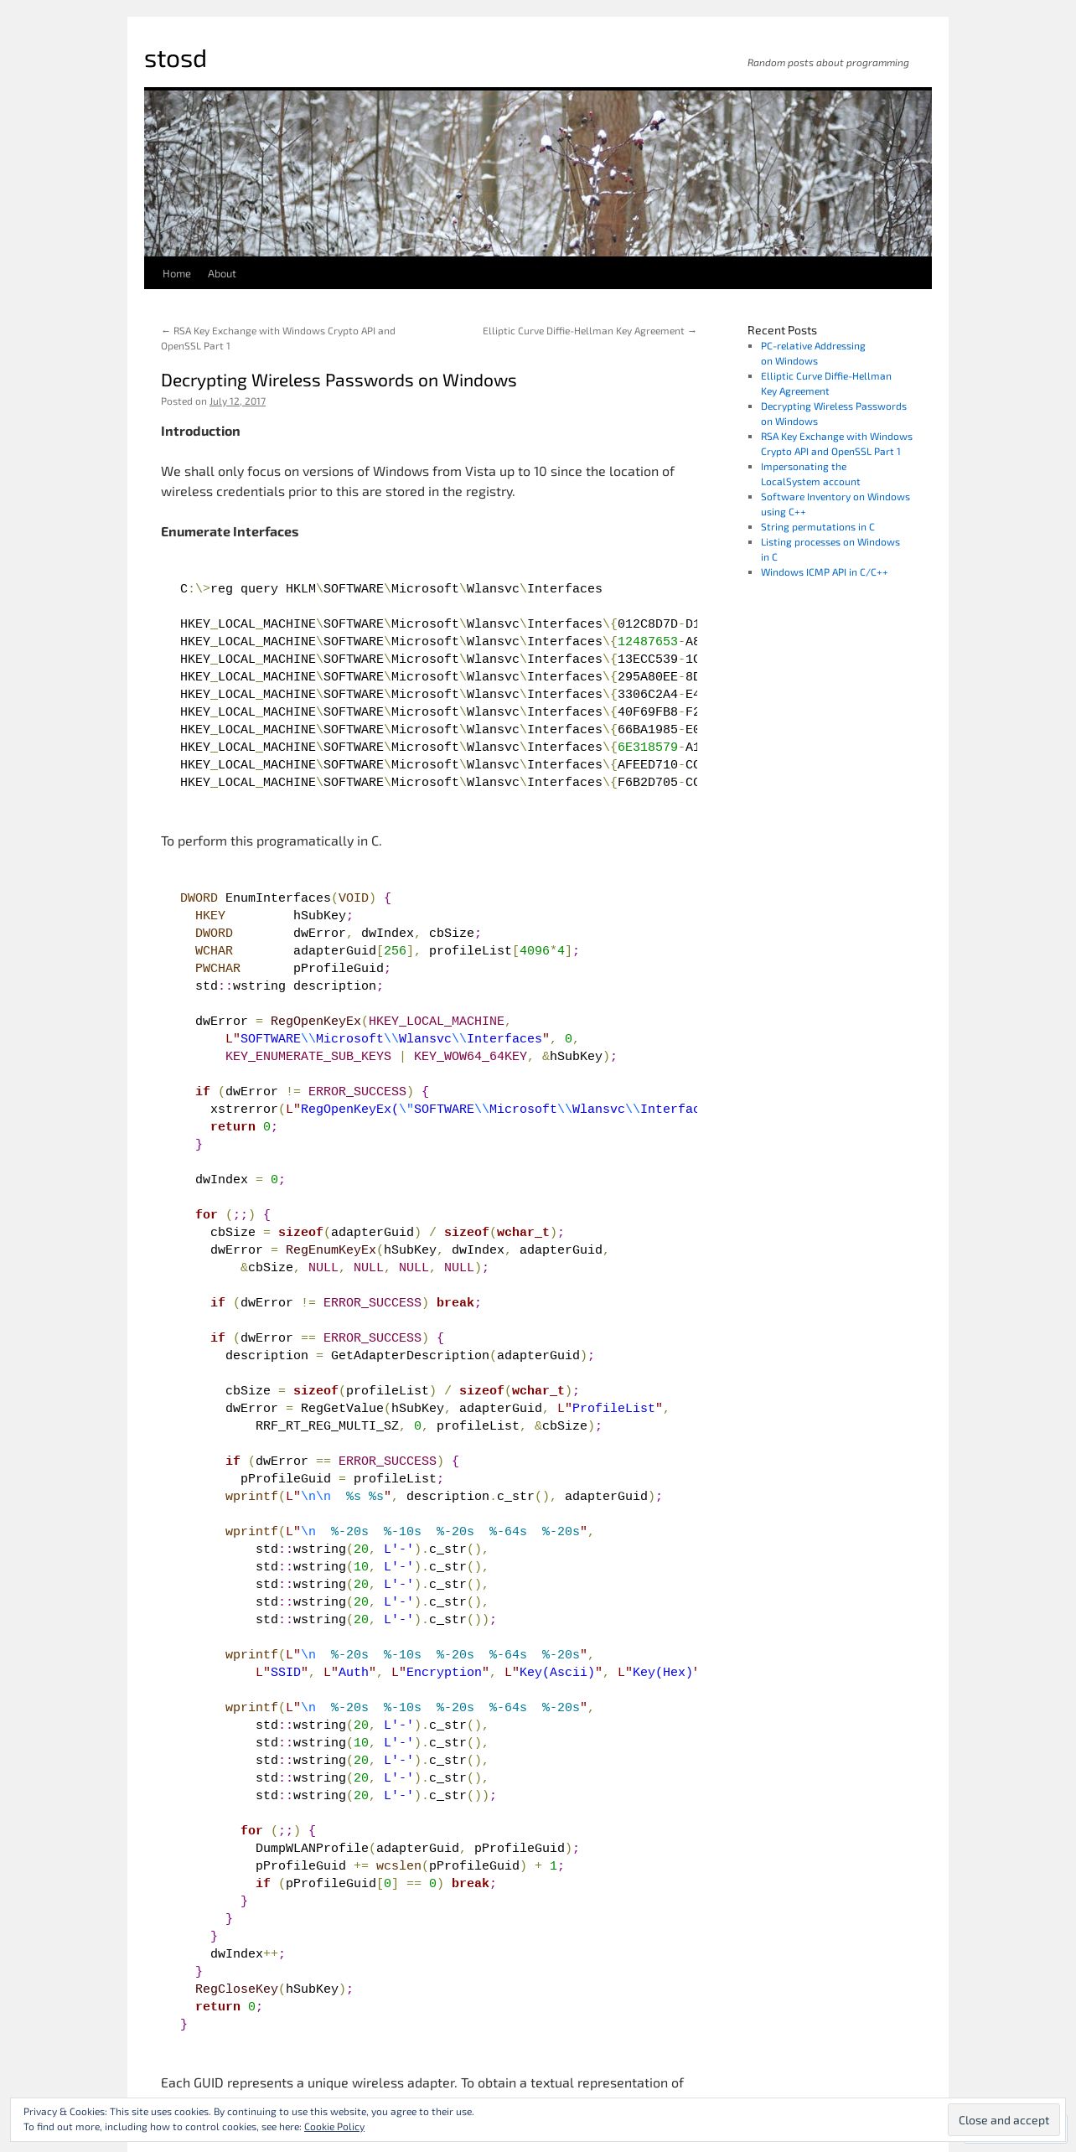Click the KEY_ENUMERATE_SUB_KEYS code line

coord(421,1057)
